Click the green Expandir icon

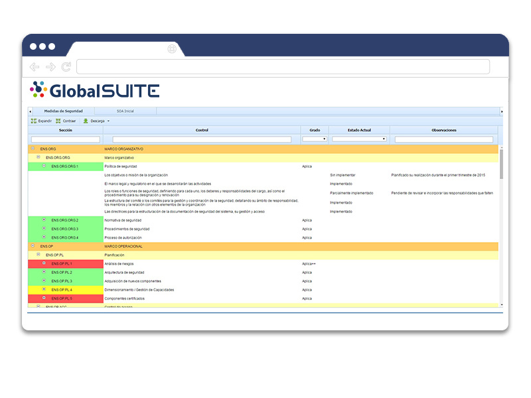(33, 120)
